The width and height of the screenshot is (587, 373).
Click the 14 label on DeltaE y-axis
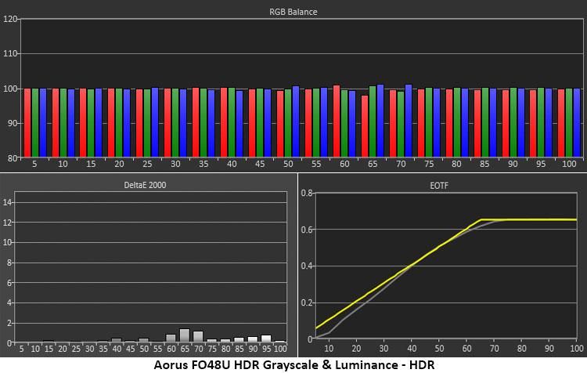pyautogui.click(x=8, y=203)
